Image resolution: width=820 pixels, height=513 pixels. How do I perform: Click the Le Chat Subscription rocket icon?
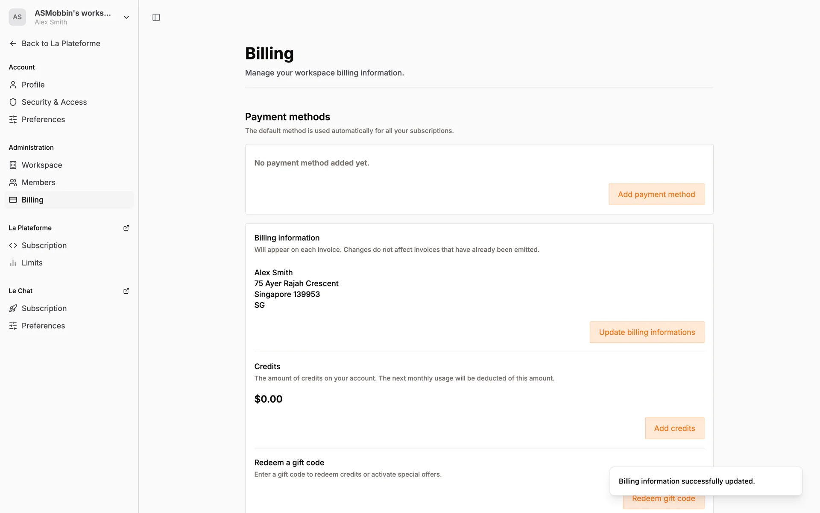[13, 308]
